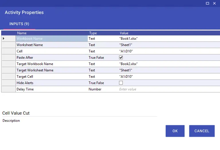Click the row selector arrow for Workbook Name
The image size is (220, 150).
(x=4, y=39)
